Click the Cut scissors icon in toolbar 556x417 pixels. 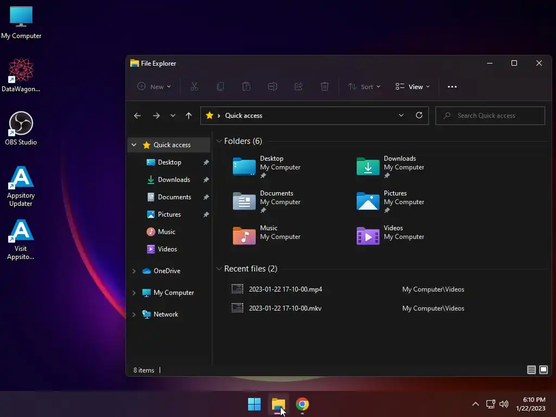(194, 86)
